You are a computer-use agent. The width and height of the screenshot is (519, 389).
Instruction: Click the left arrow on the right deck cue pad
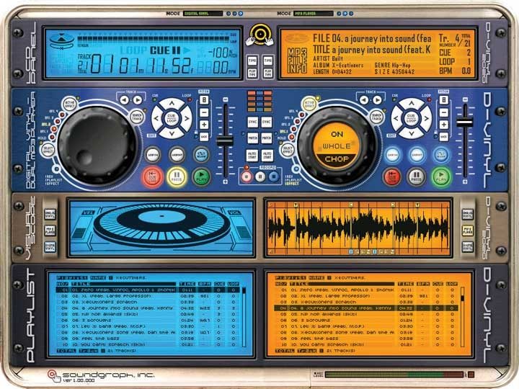click(x=397, y=118)
